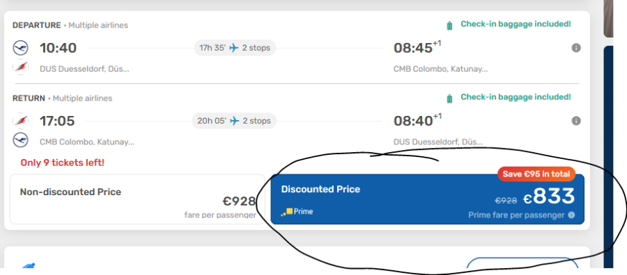Click the departure flight info icon
627x275 pixels.
(576, 48)
